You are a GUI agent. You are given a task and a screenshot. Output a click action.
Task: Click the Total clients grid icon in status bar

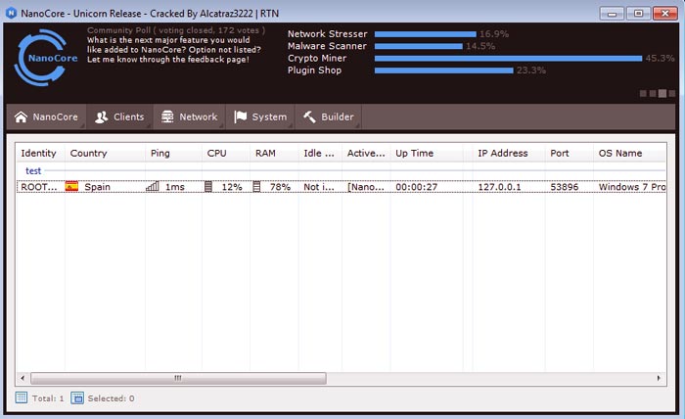click(21, 397)
